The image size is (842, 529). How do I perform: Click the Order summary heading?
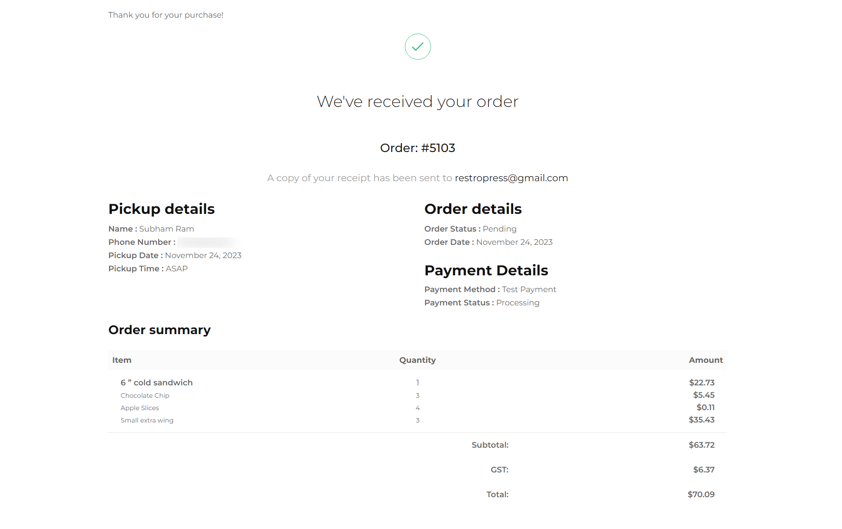(x=159, y=330)
